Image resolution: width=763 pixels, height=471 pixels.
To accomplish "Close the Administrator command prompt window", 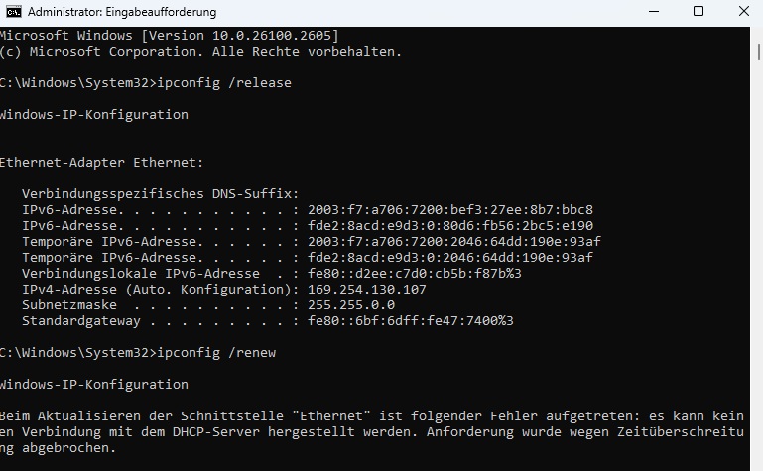I will 744,12.
